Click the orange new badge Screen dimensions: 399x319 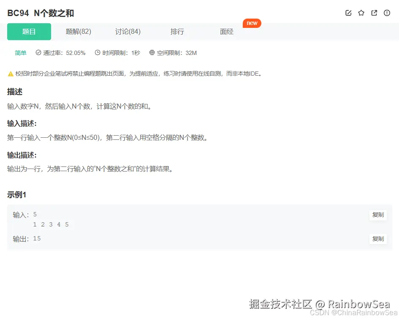(x=252, y=23)
